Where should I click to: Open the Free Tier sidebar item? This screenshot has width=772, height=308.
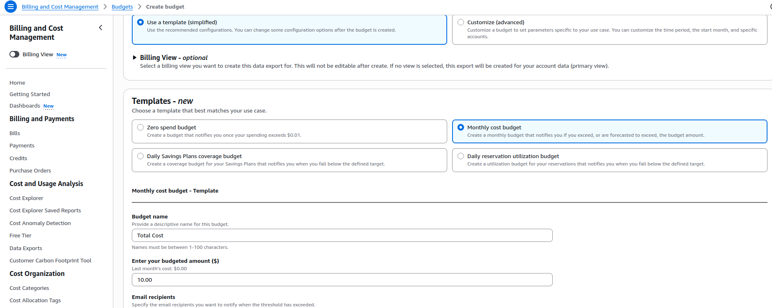point(21,235)
